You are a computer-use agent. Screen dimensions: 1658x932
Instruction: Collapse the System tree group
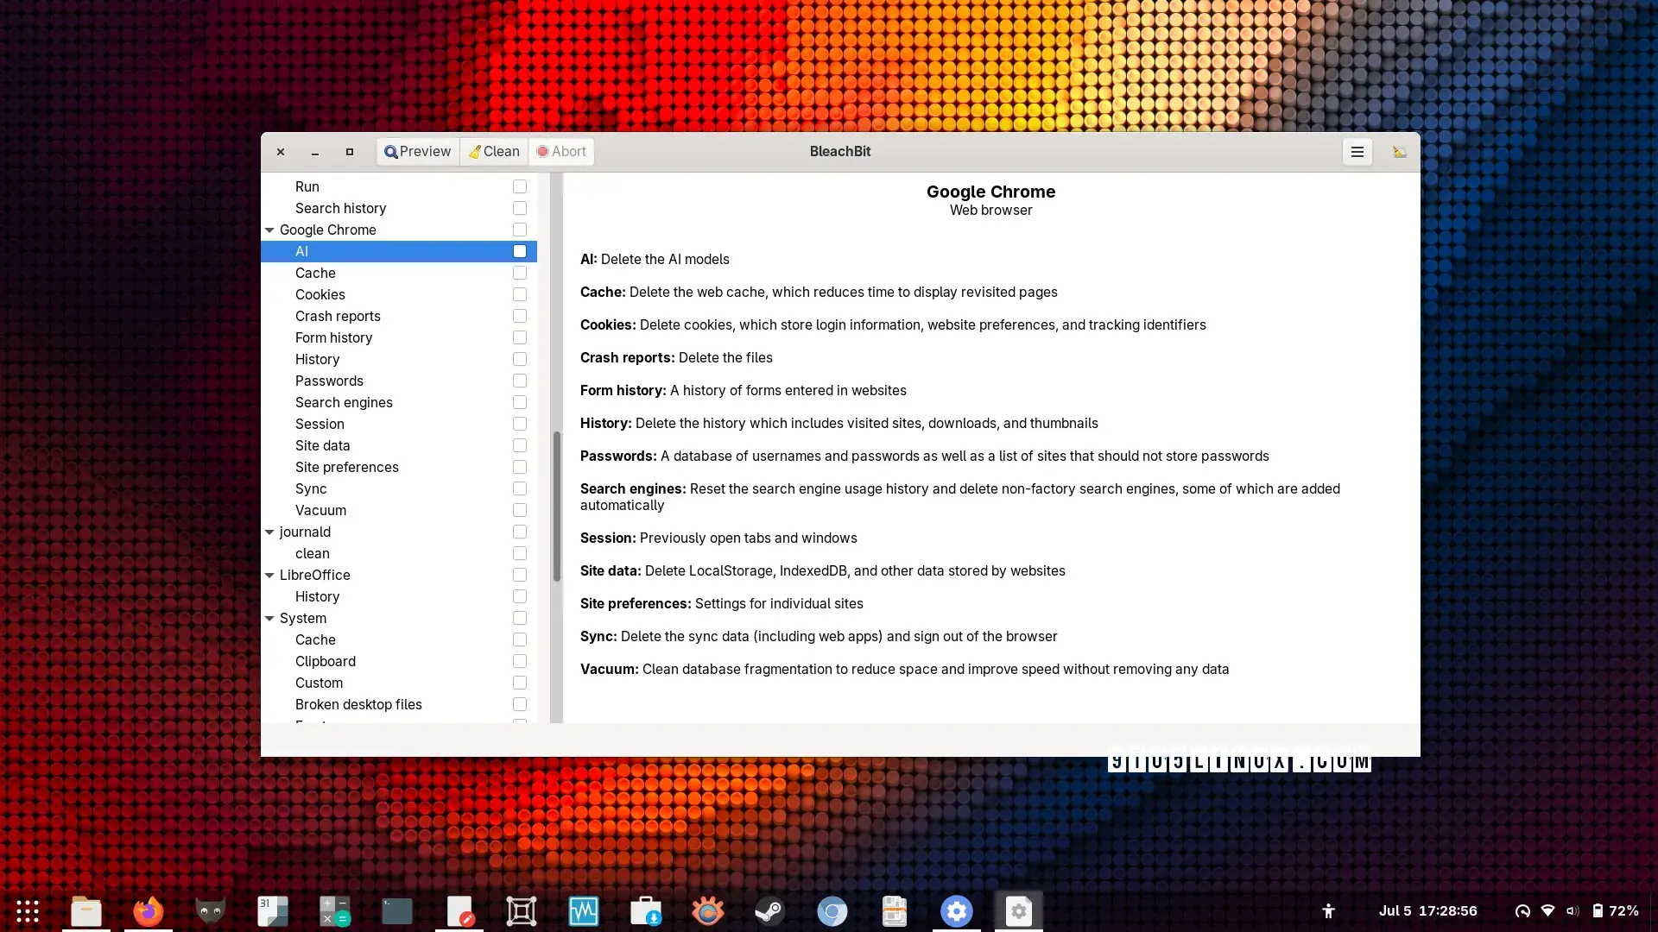click(269, 619)
